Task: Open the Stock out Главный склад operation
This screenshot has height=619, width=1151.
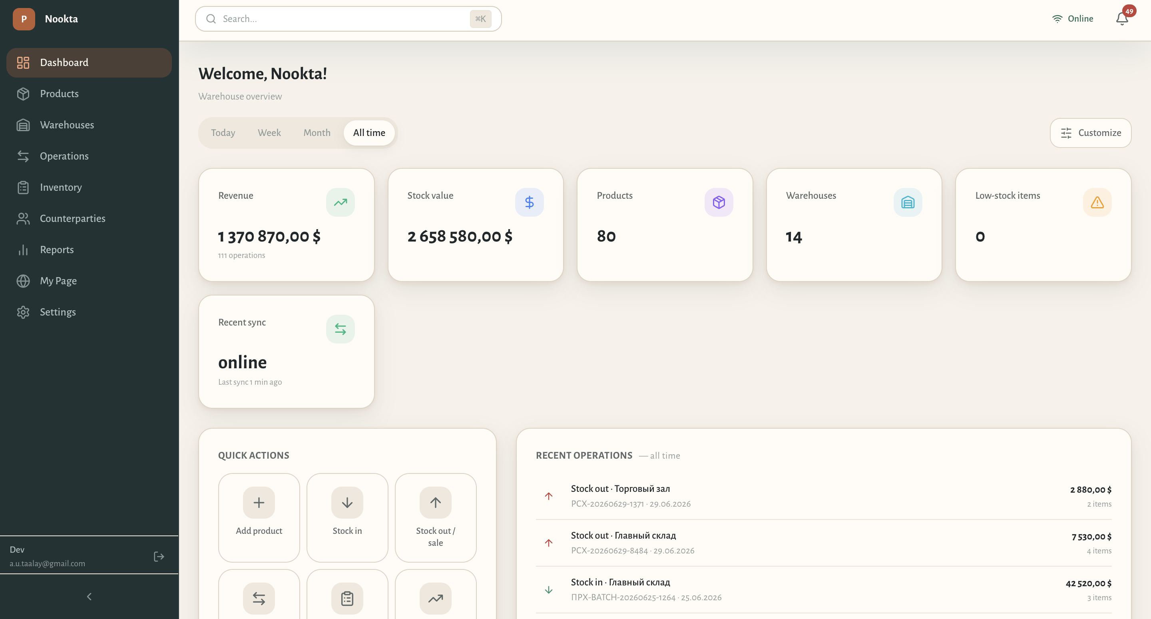Action: tap(823, 543)
